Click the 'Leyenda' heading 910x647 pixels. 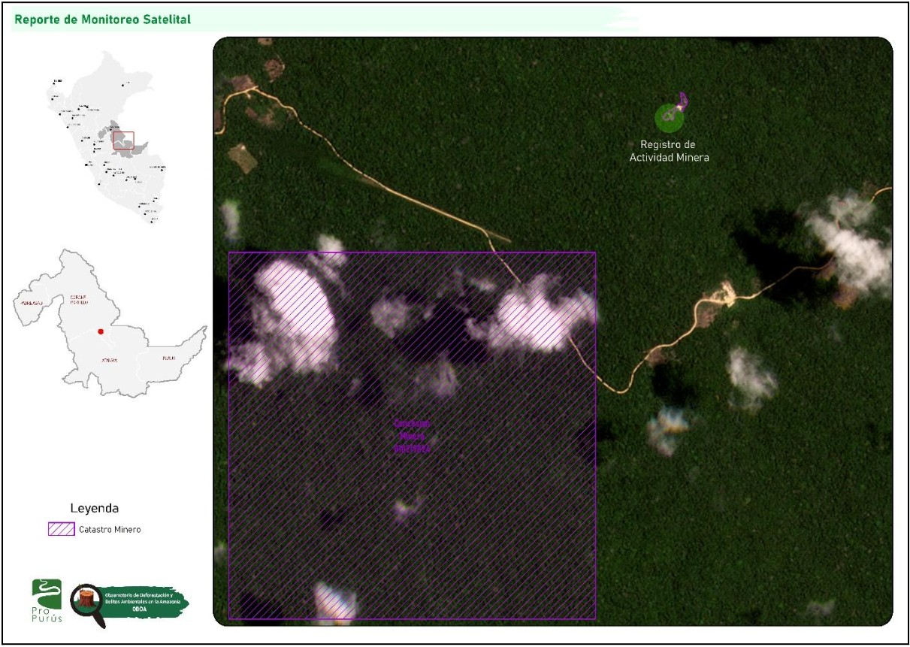click(x=95, y=508)
